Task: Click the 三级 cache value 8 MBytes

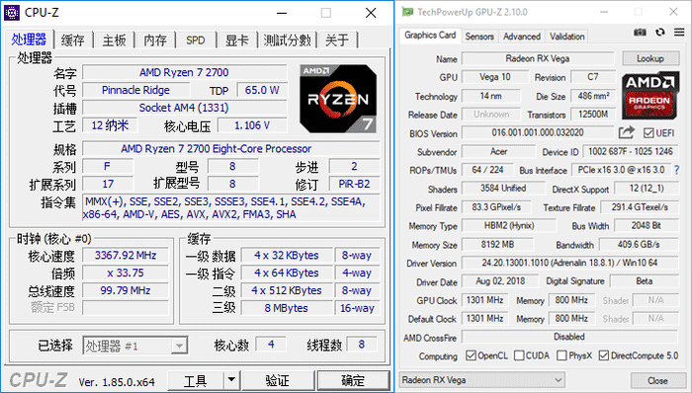Action: click(x=287, y=308)
